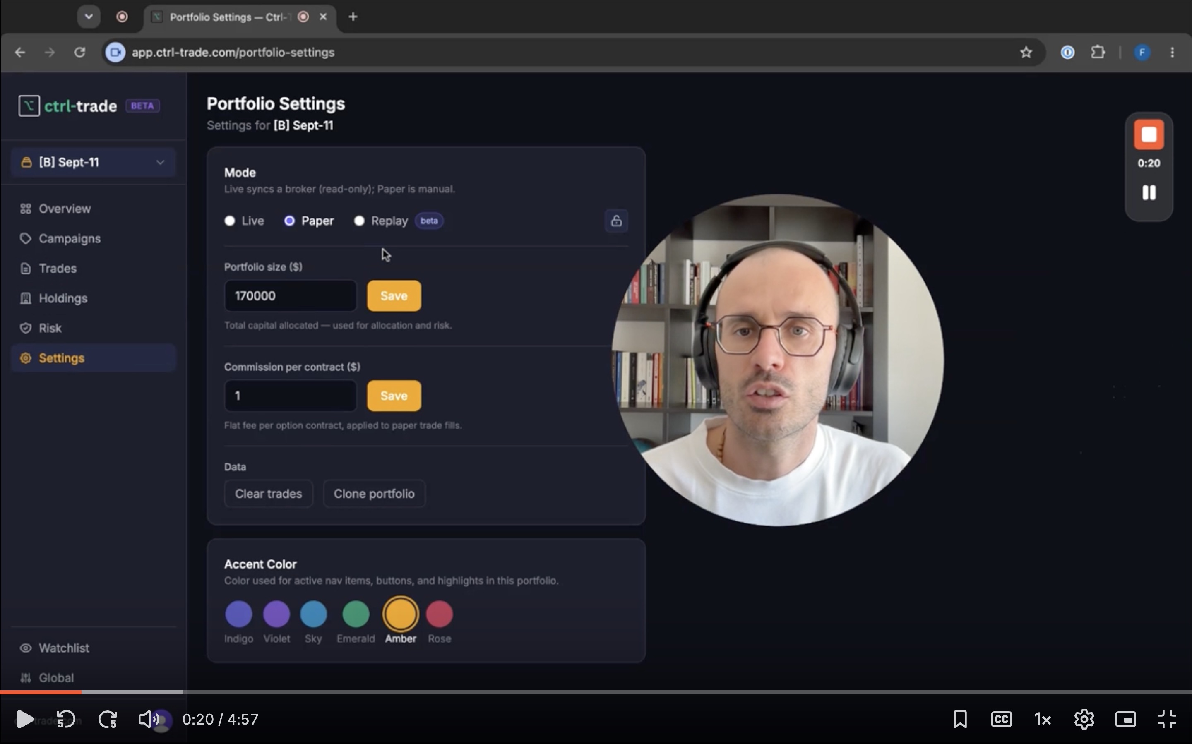Screen dimensions: 1192x744
Task: Pause the screen recording
Action: 1149,192
